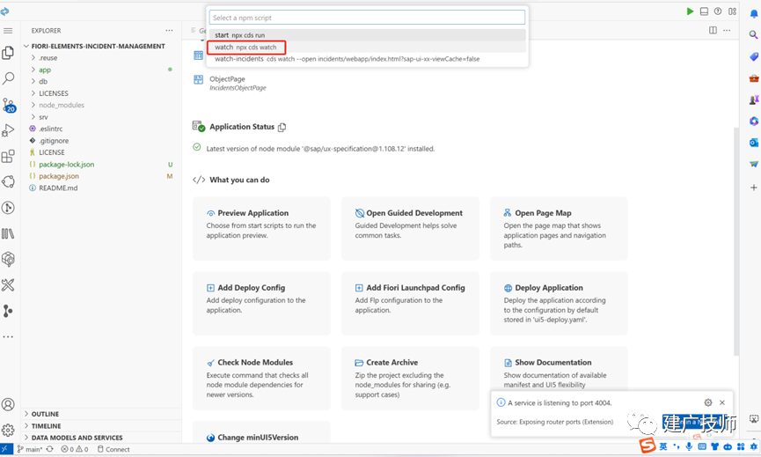Click the Select a npm script input
Screen dimensions: 761x457
[367, 18]
